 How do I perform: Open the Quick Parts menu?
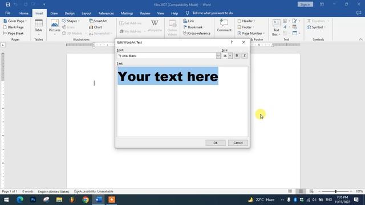pos(286,21)
